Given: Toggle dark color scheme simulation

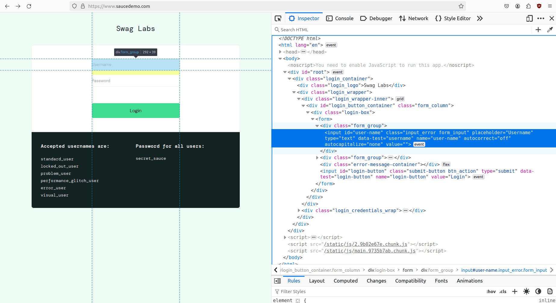Looking at the screenshot, I should [538, 291].
